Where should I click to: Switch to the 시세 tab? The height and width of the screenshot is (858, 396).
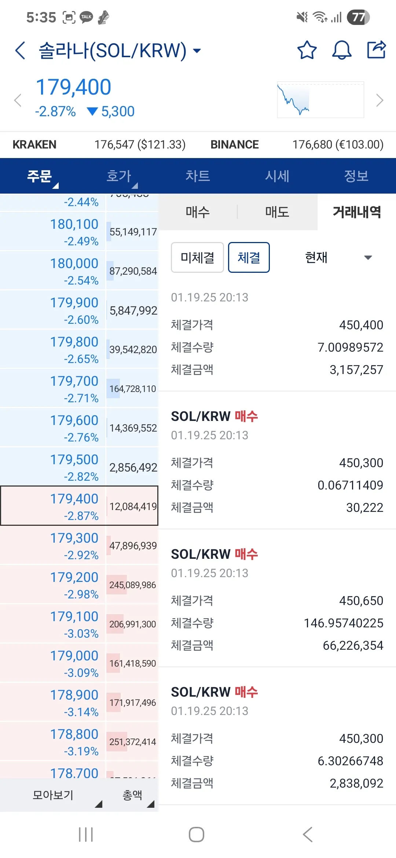(x=277, y=176)
